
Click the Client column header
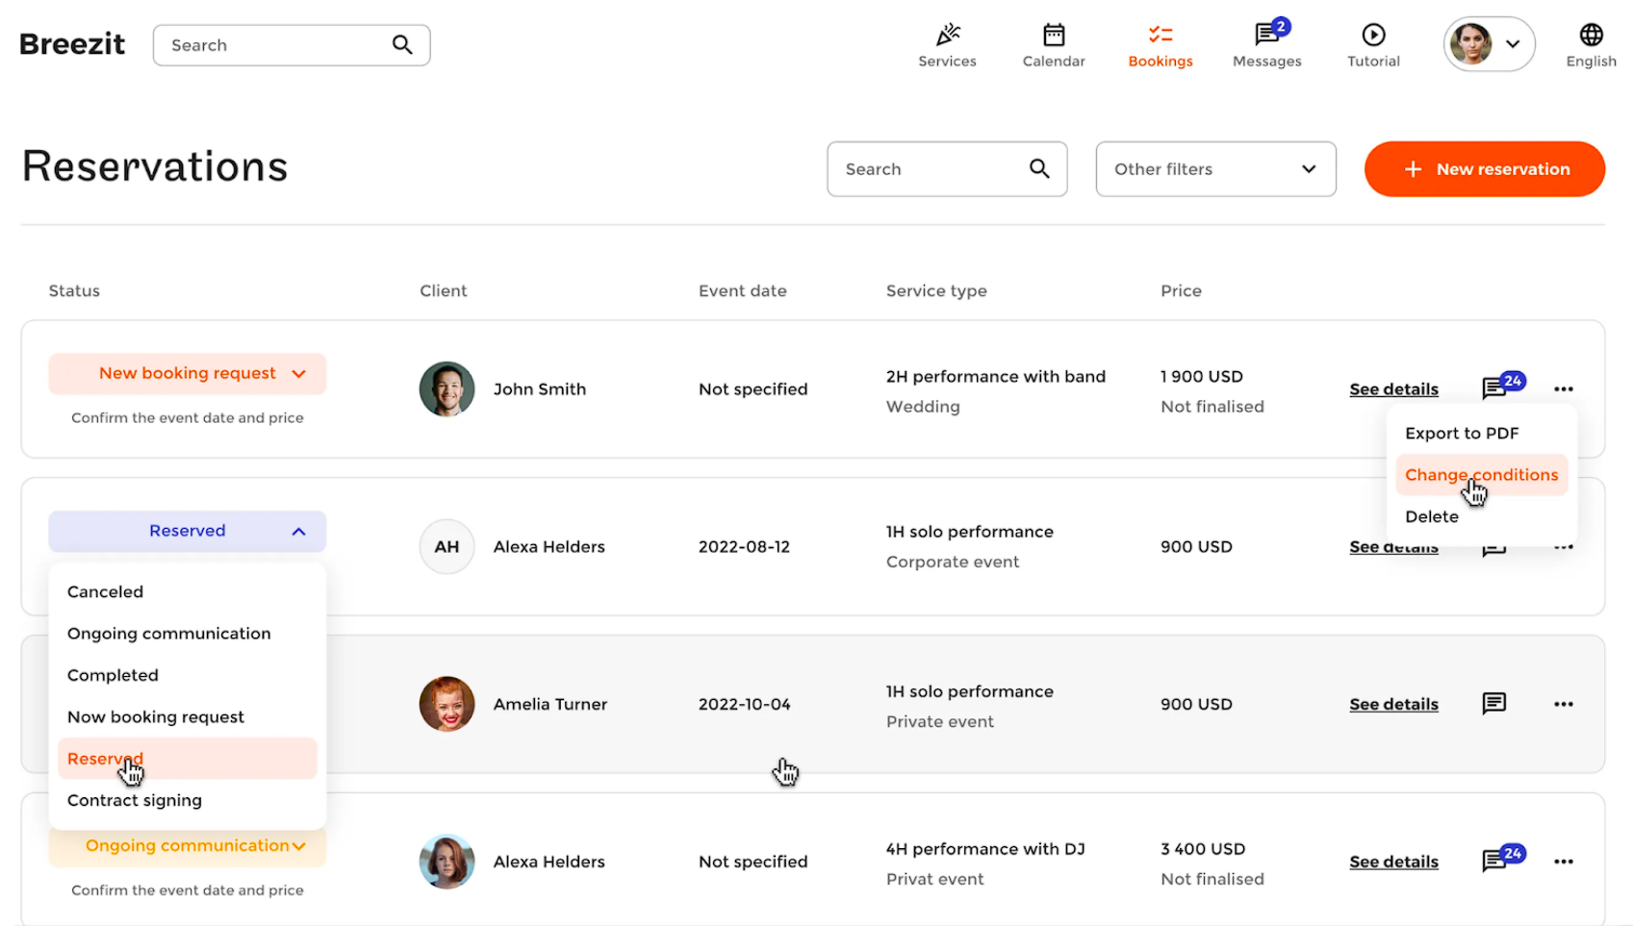coord(444,291)
